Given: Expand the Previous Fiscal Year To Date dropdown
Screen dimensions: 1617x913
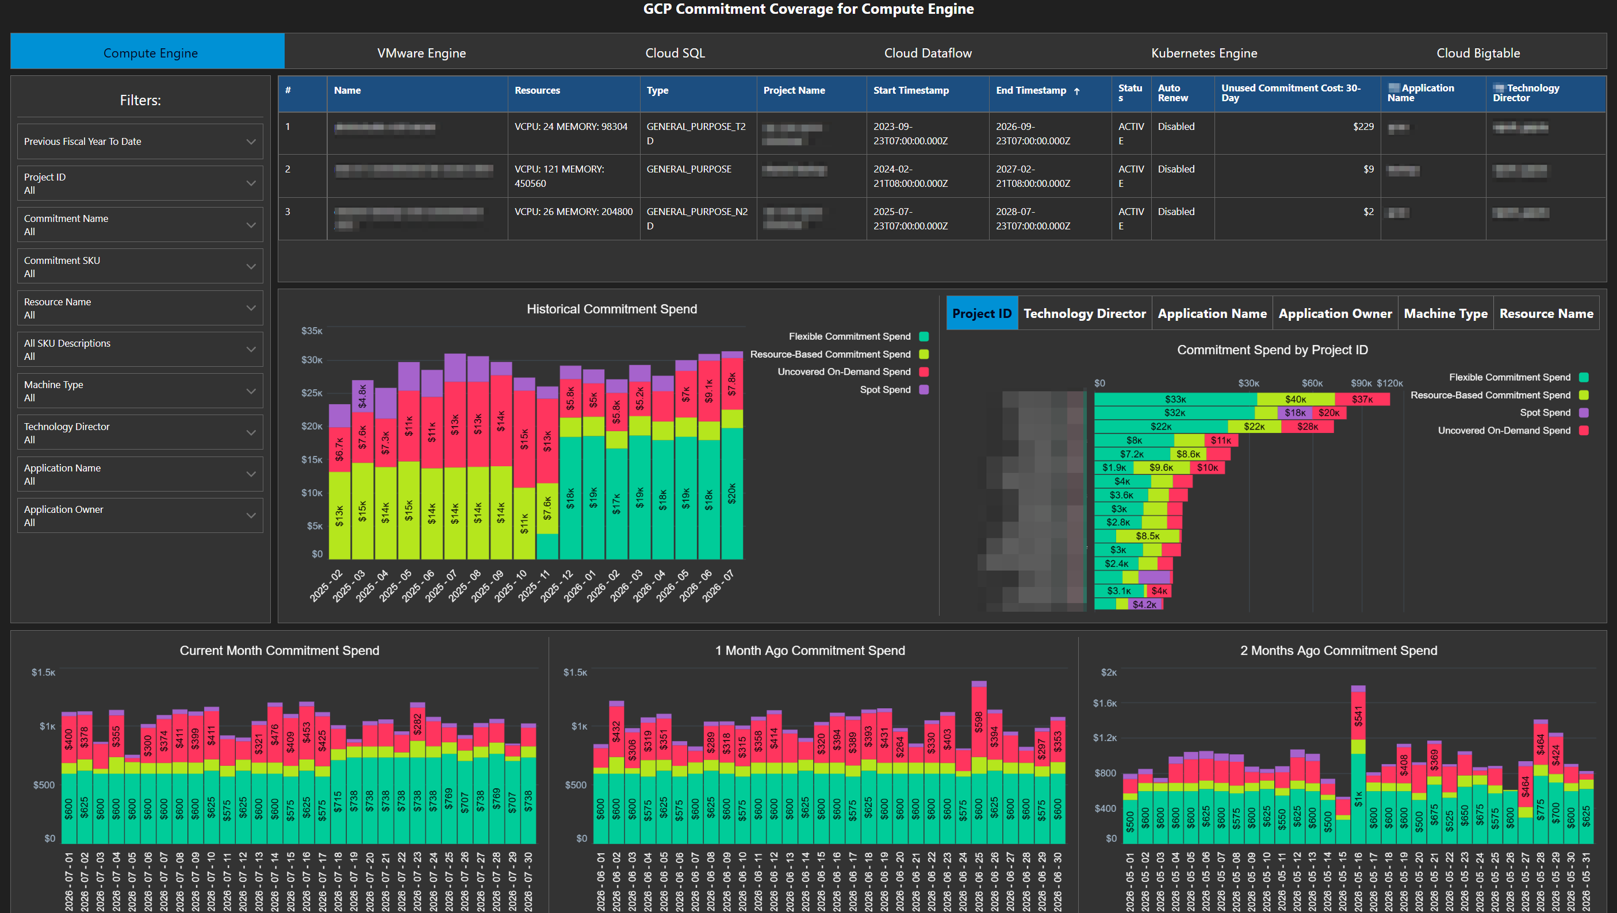Looking at the screenshot, I should tap(140, 141).
